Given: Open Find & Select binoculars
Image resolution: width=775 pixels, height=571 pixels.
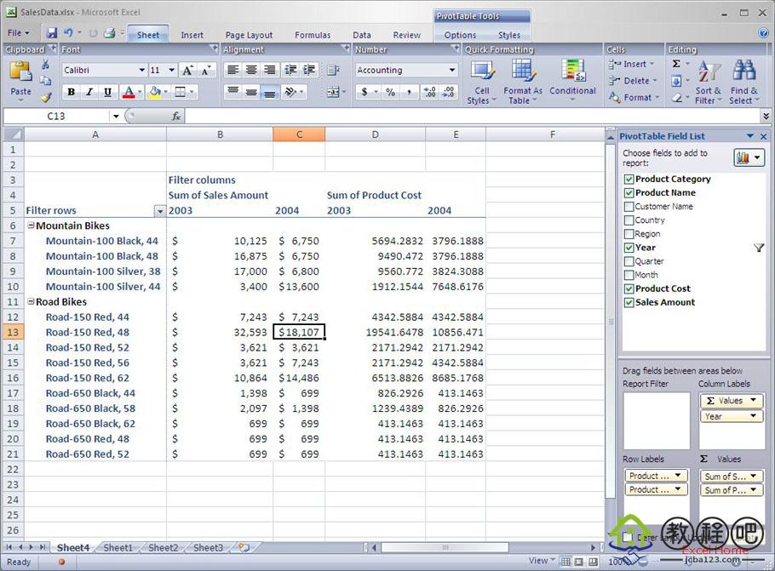Looking at the screenshot, I should (x=743, y=82).
